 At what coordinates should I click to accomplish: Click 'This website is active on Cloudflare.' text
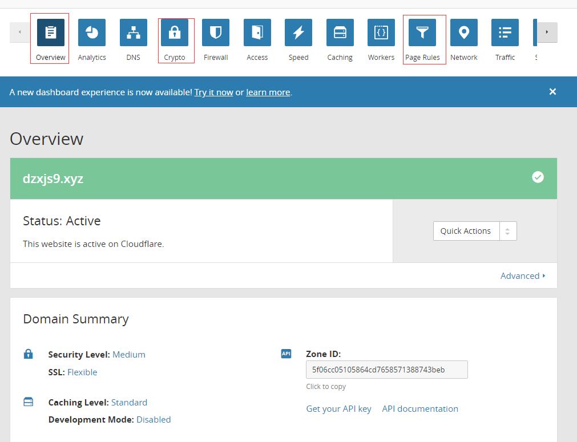[94, 244]
